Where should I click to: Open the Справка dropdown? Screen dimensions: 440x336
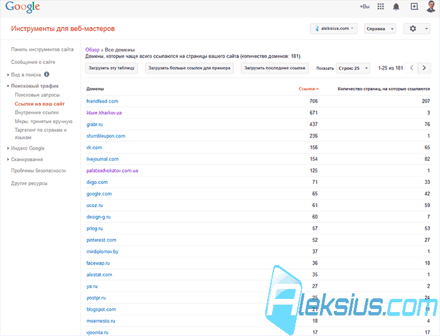pos(380,29)
